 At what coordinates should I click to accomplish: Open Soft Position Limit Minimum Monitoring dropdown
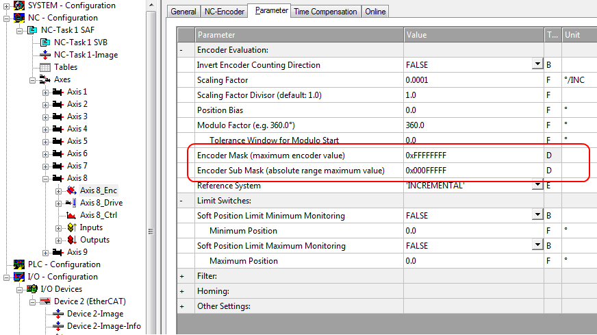point(537,214)
